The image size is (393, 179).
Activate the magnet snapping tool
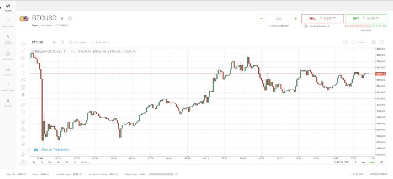(x=23, y=122)
